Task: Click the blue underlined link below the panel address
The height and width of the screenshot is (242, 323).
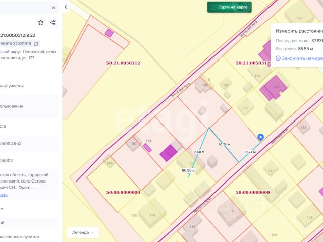Action: coord(4,195)
